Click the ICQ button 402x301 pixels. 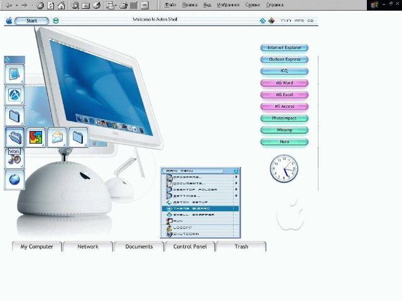pos(285,71)
